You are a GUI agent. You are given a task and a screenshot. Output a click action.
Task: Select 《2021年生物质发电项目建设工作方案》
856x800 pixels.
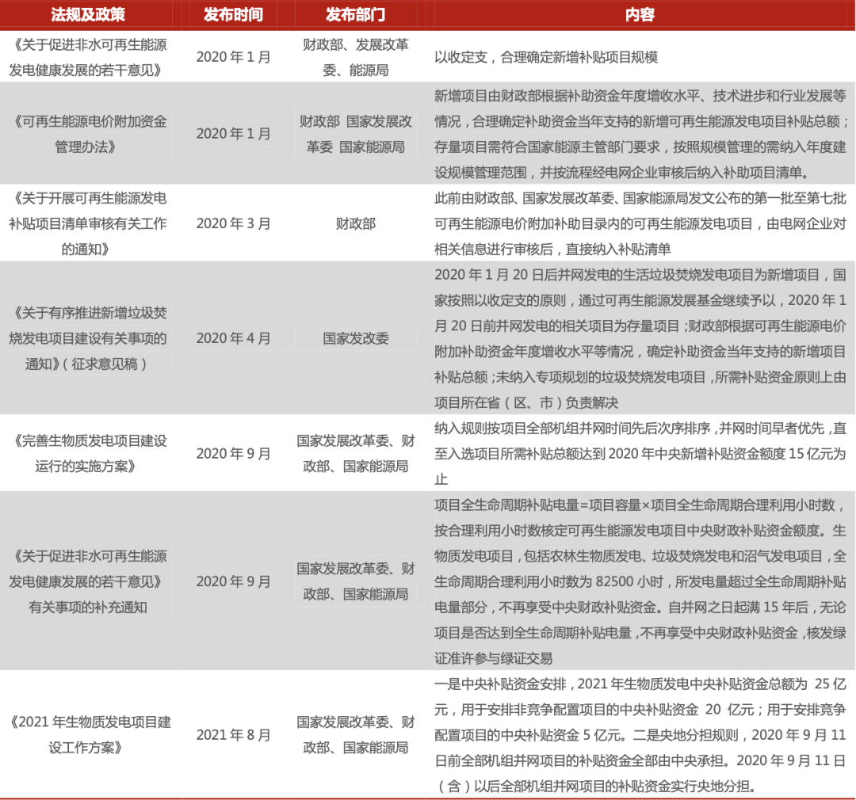[90, 734]
